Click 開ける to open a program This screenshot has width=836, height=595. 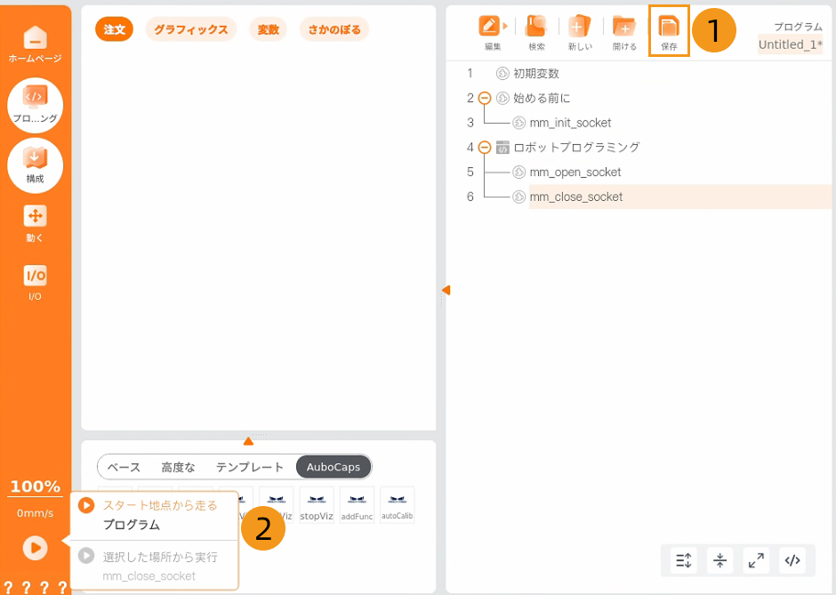coord(624,33)
